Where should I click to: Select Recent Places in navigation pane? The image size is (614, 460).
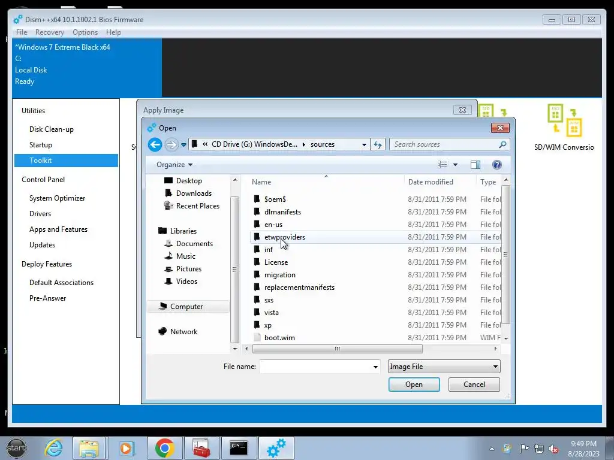tap(197, 206)
